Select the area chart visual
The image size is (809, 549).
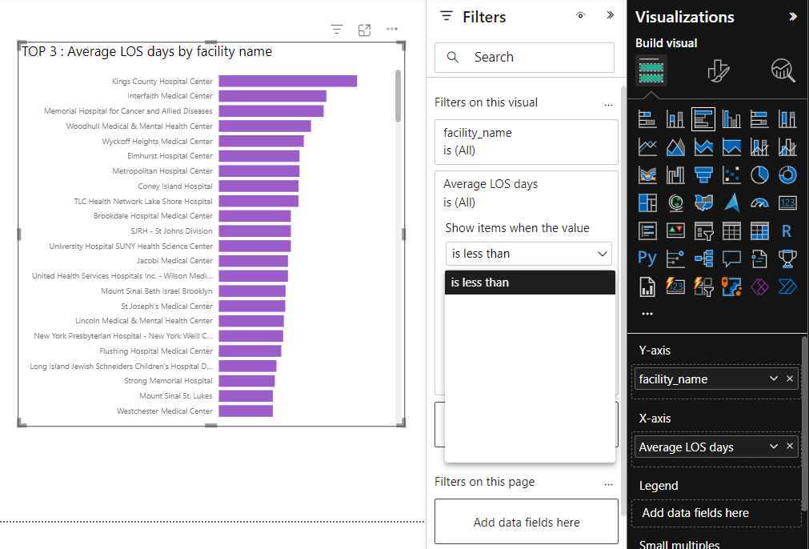[675, 147]
